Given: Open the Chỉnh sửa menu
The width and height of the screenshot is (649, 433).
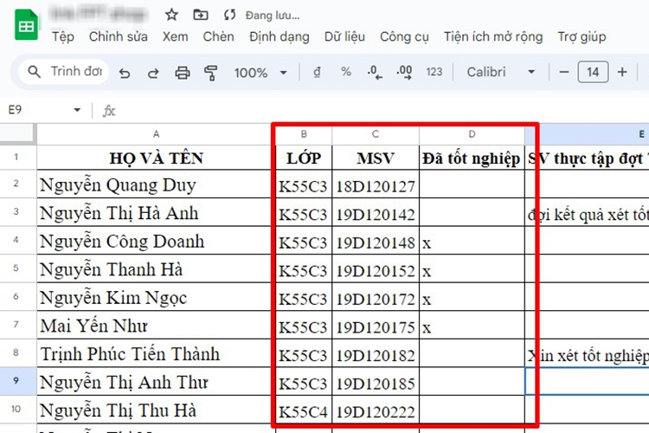Looking at the screenshot, I should [x=119, y=37].
